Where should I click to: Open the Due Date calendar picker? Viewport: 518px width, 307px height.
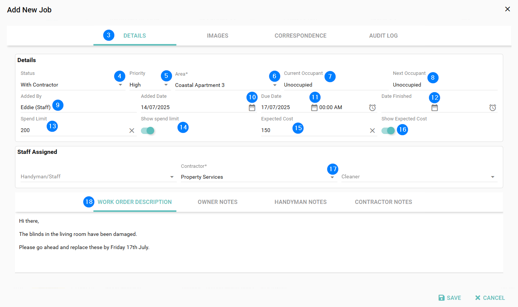[x=314, y=108]
